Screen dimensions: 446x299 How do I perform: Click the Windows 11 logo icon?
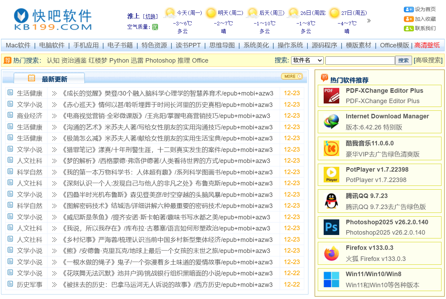(x=331, y=280)
